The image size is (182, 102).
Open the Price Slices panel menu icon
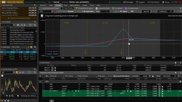[x=181, y=63]
